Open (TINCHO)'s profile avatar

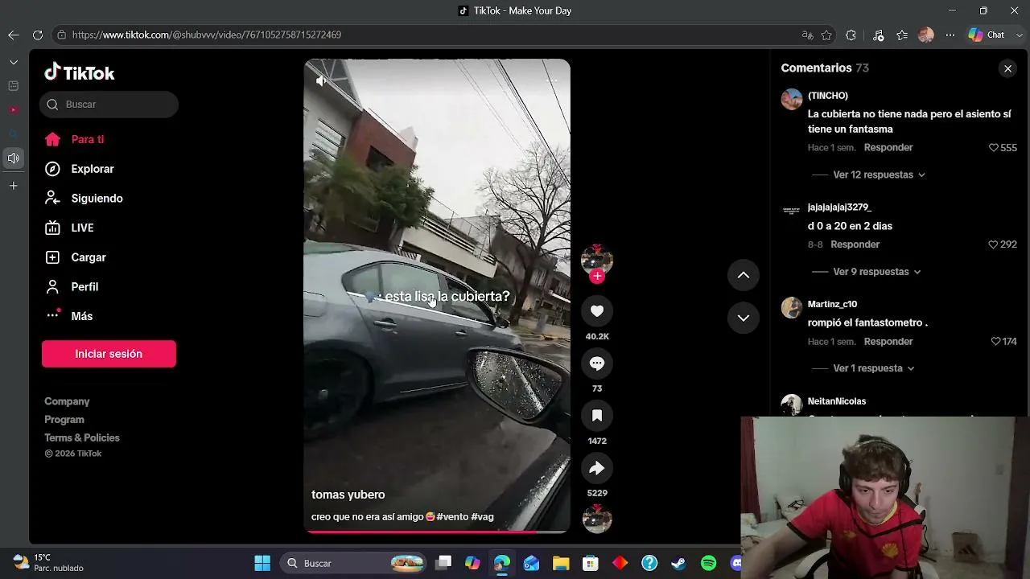click(792, 99)
